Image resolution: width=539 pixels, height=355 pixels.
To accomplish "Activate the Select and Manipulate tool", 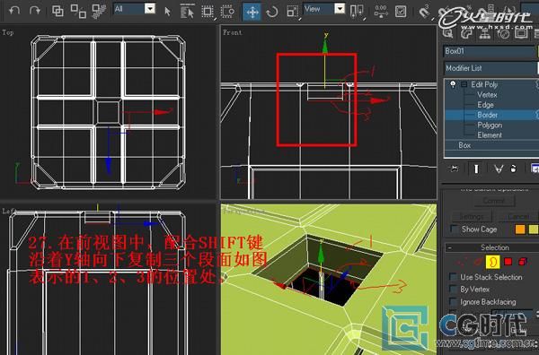I will (x=381, y=12).
